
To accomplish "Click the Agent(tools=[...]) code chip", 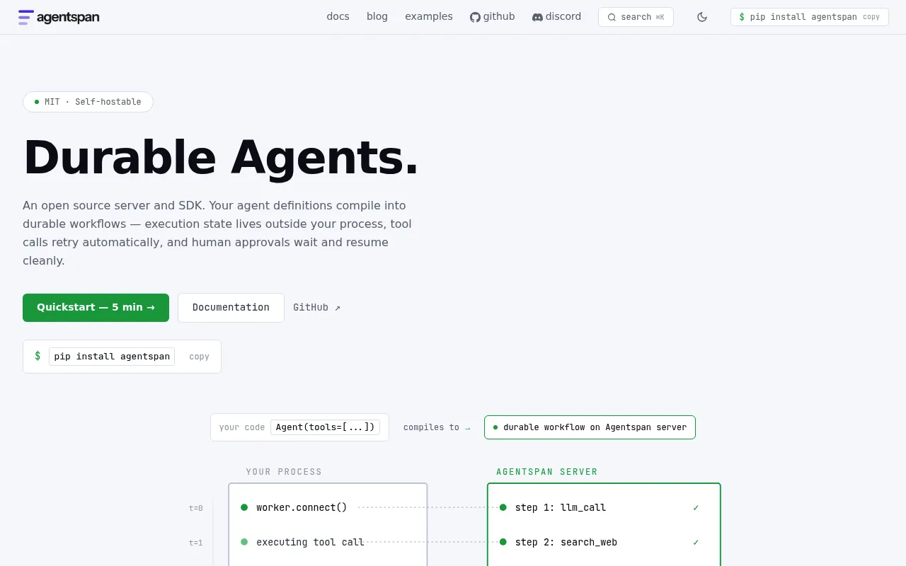I will (325, 427).
